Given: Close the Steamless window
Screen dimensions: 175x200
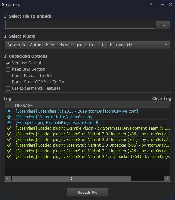Looking at the screenshot, I should [170, 4].
